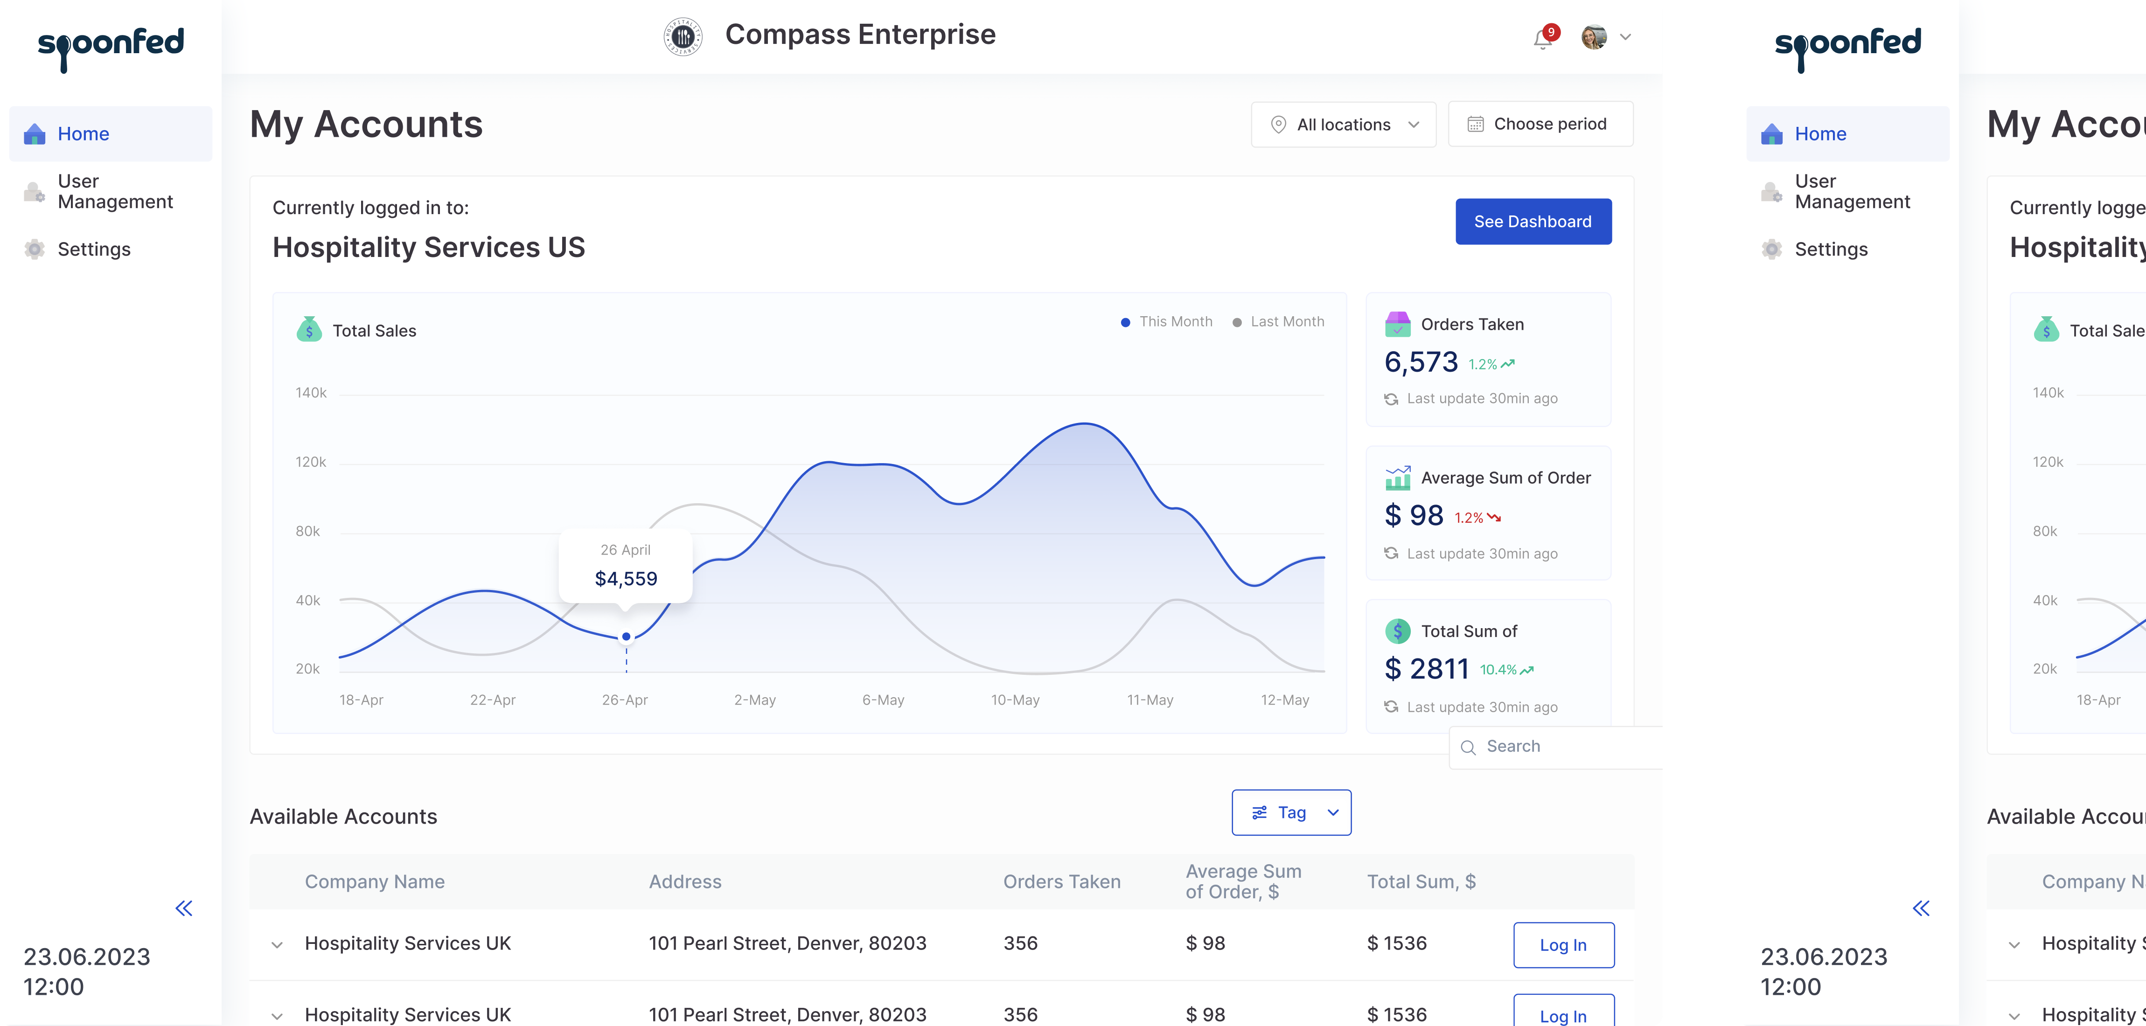Click the 26 April data point on chart
Image resolution: width=2146 pixels, height=1026 pixels.
(x=627, y=637)
